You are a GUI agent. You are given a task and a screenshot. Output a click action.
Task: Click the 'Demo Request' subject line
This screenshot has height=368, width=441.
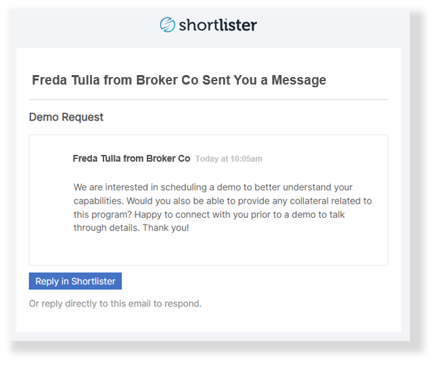[x=66, y=117]
